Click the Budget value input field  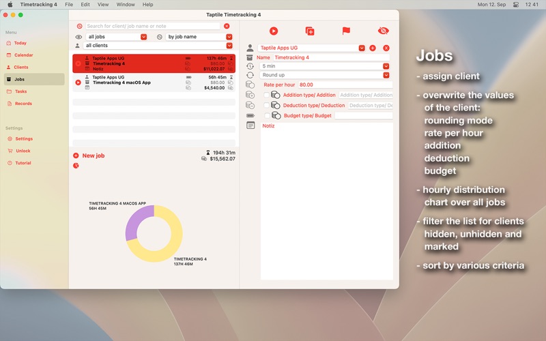point(364,115)
